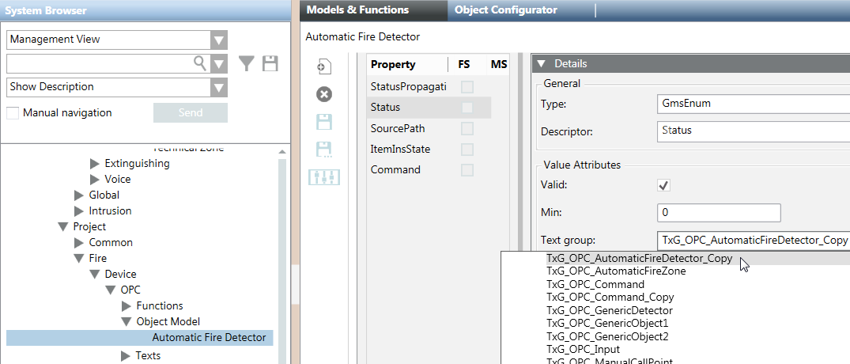Select Automatic Fire Detector in tree

coord(209,338)
